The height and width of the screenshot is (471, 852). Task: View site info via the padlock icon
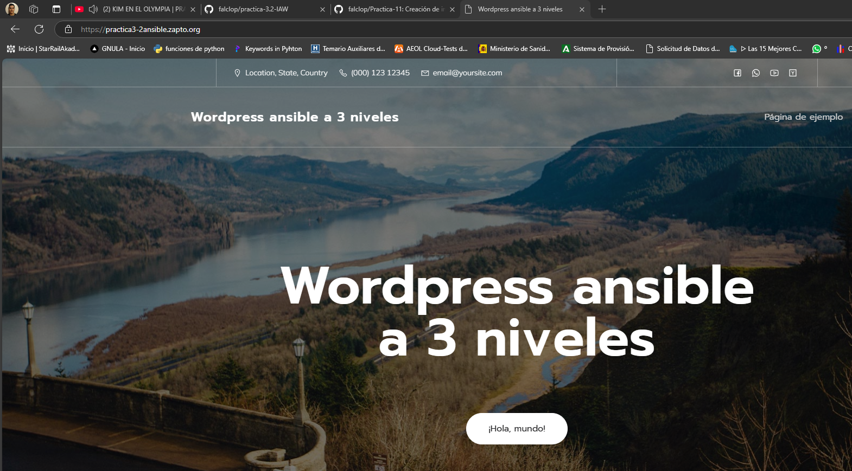[68, 29]
